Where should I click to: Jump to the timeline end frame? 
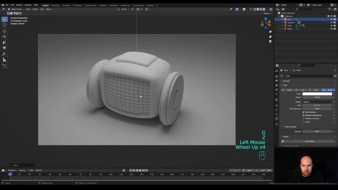tap(147, 170)
